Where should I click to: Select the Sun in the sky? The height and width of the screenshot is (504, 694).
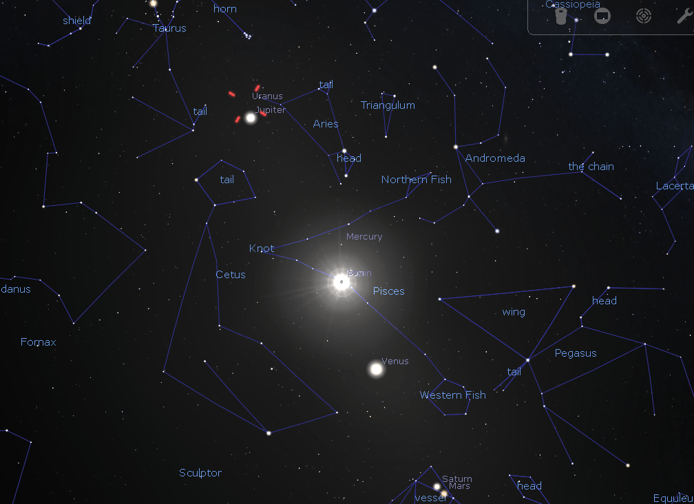click(x=341, y=281)
